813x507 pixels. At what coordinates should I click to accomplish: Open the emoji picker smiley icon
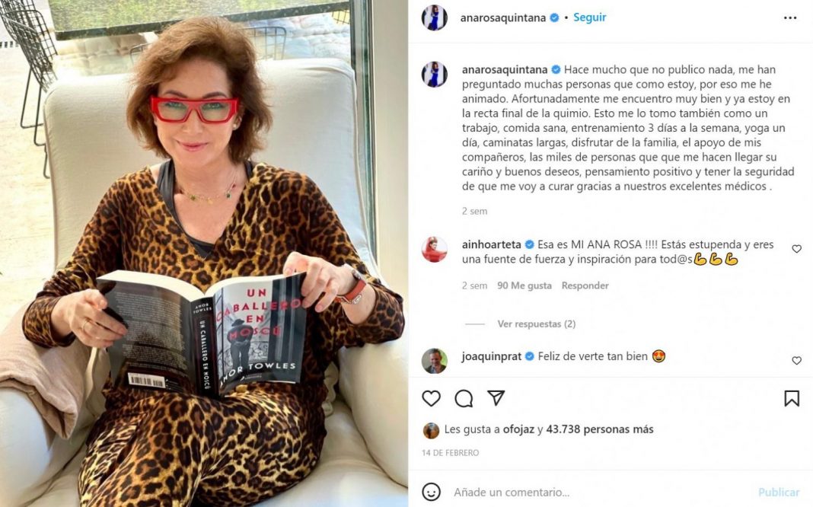tap(432, 492)
